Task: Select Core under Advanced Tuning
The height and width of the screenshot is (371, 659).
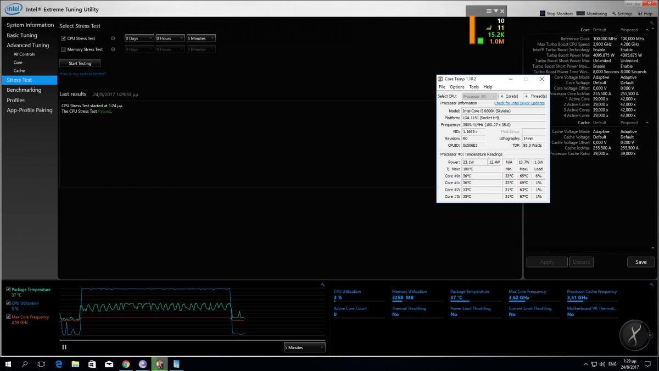Action: tap(18, 62)
